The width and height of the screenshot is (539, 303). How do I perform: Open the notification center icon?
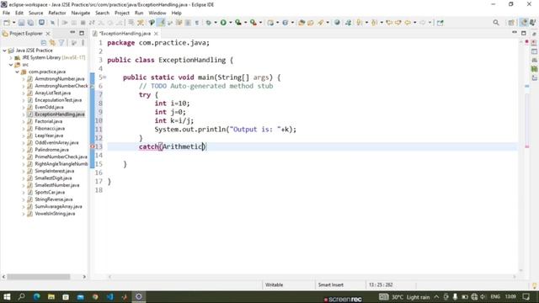526,297
